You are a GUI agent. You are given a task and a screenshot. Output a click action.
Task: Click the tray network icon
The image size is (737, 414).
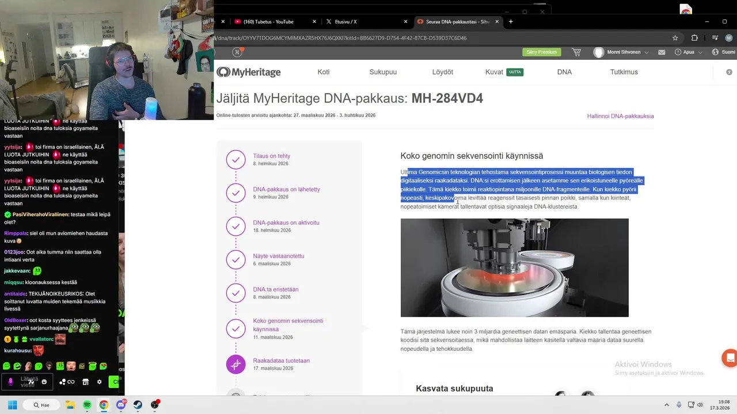(x=690, y=405)
